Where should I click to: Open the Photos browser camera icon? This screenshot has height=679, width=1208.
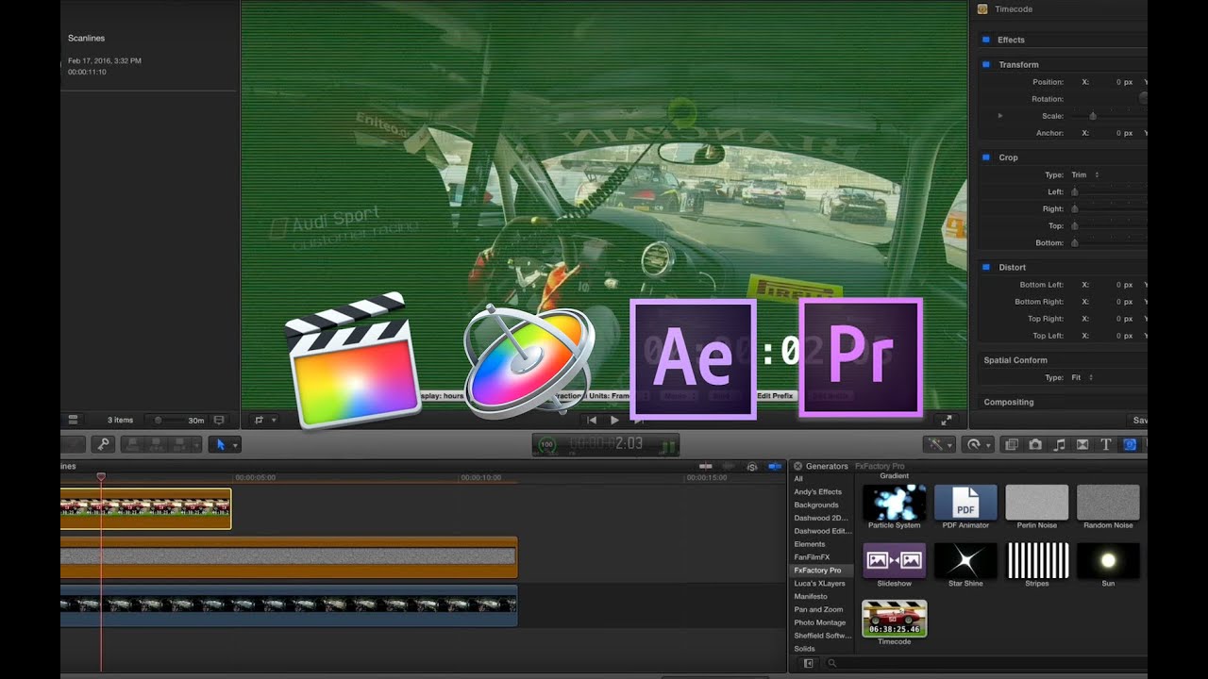pos(1035,444)
